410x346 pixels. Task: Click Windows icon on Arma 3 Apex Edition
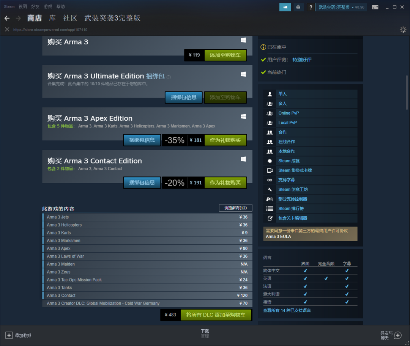tap(243, 116)
